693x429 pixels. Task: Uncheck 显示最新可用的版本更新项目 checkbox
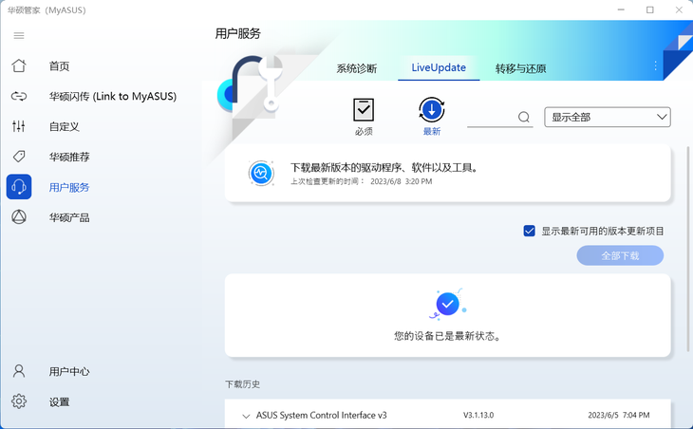529,231
